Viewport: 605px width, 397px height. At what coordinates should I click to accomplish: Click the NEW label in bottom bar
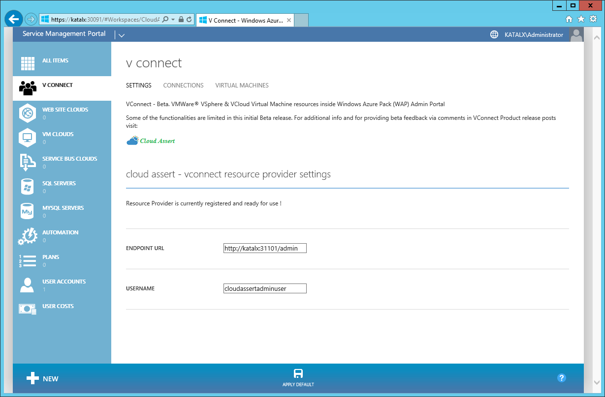tap(51, 379)
